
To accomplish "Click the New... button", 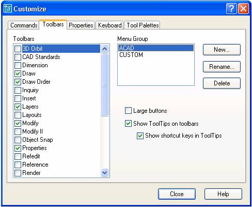I will [x=222, y=50].
